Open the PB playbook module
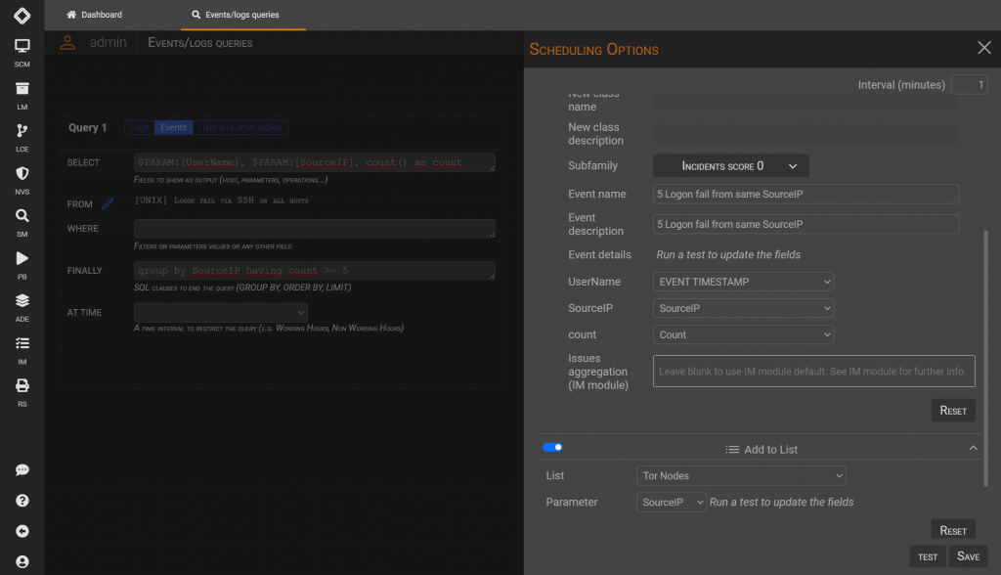This screenshot has width=1001, height=575. coord(22,265)
